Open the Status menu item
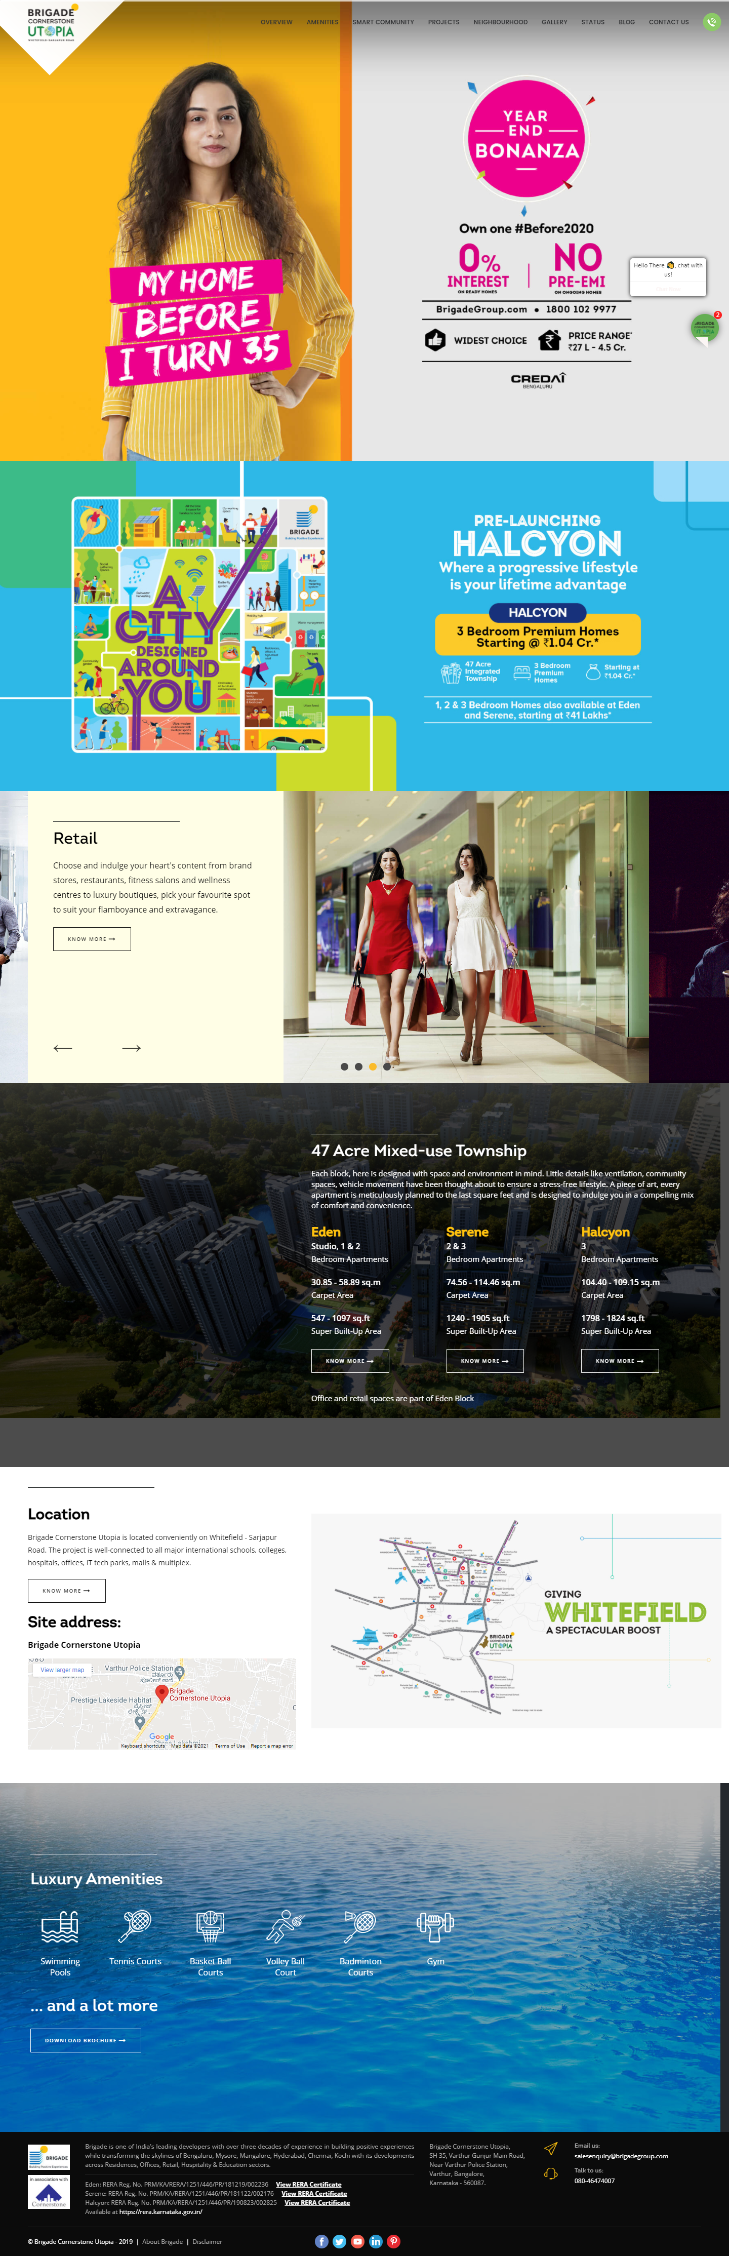This screenshot has width=729, height=2256. click(x=592, y=22)
